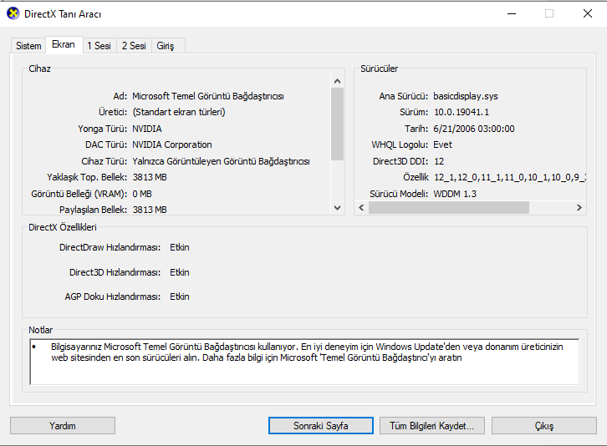
Task: Minimize the DirectX Tanı Aracı window
Action: click(x=512, y=14)
